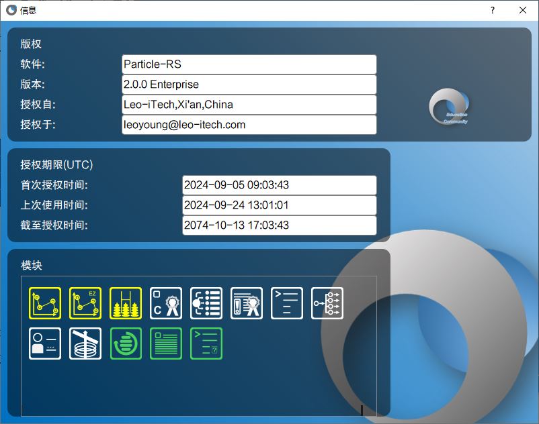This screenshot has width=539, height=424.
Task: Click the green command prompt help icon
Action: 206,343
